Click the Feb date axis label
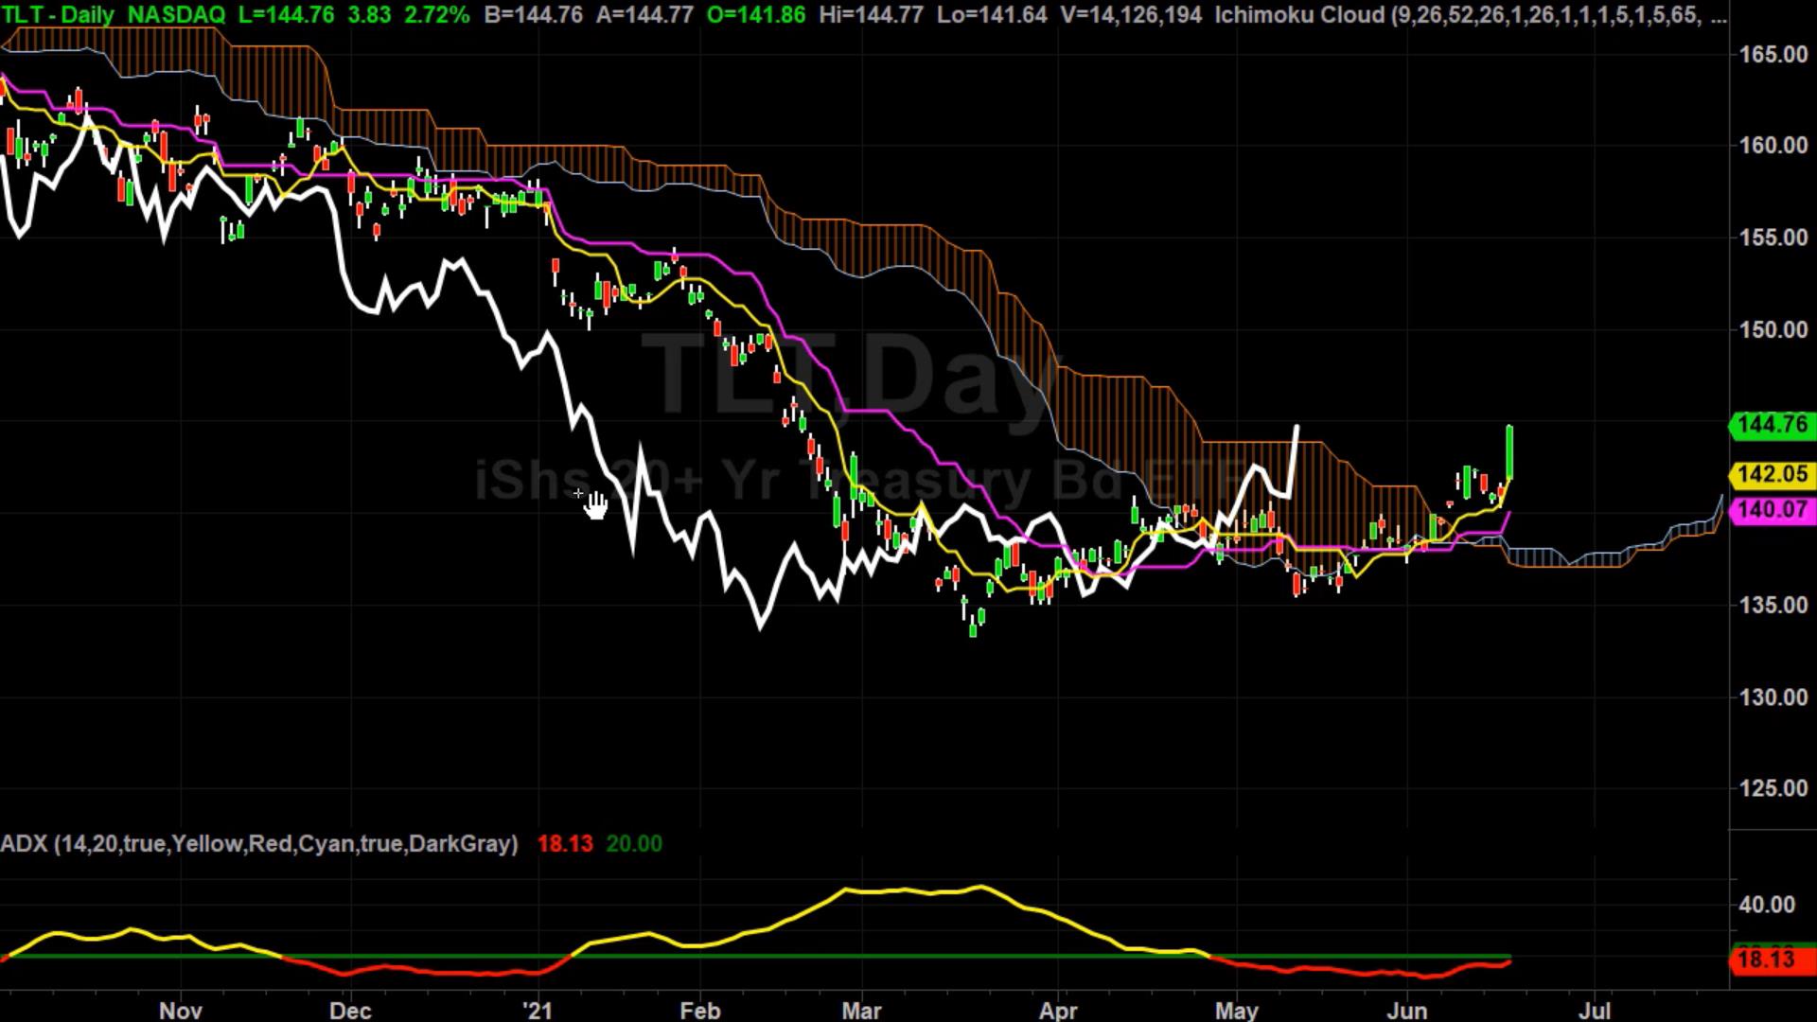1817x1022 pixels. click(x=700, y=1010)
